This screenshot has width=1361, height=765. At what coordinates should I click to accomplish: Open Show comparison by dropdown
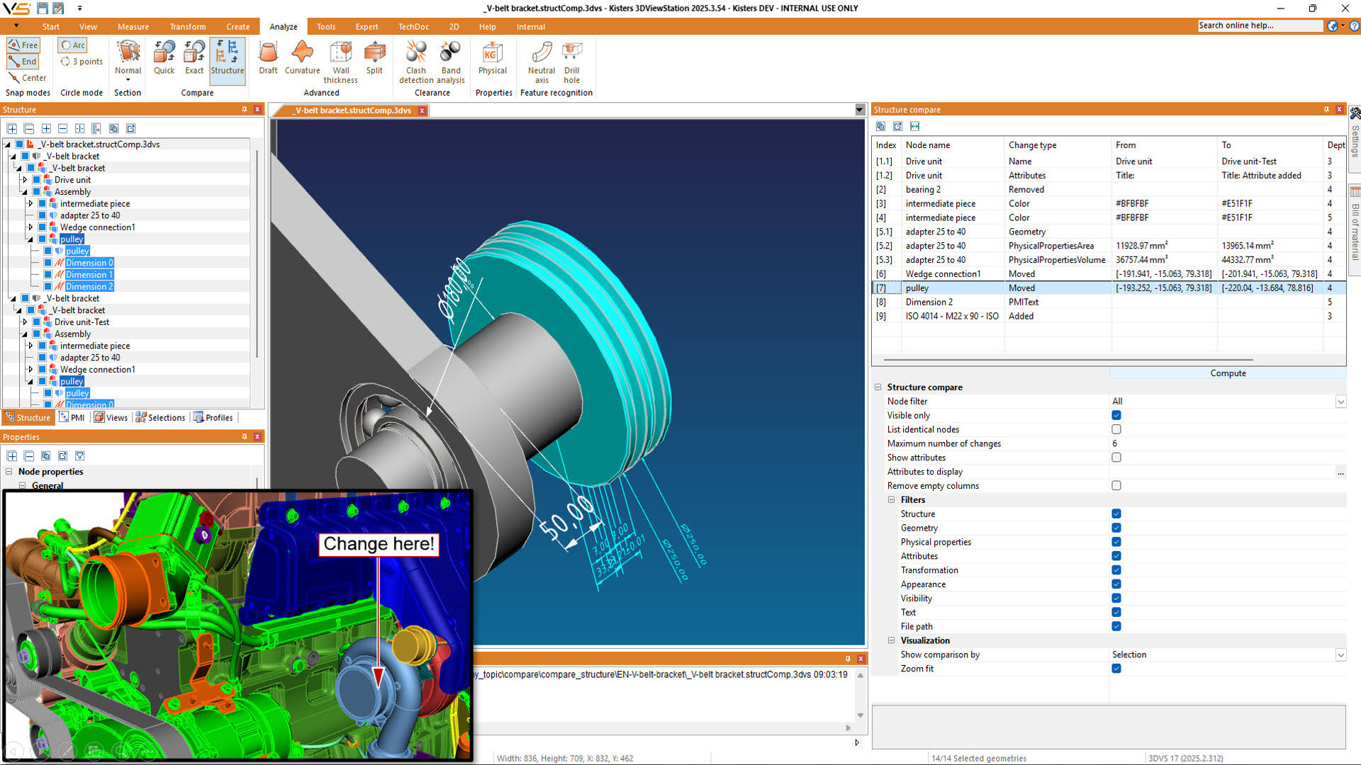coord(1340,655)
